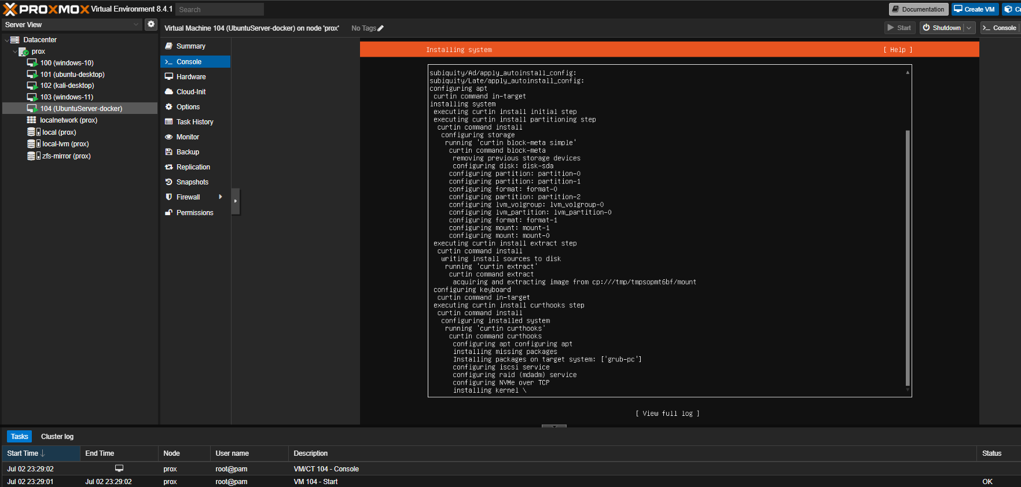Click View full log in installer
Viewport: 1021px width, 487px height.
tap(667, 414)
